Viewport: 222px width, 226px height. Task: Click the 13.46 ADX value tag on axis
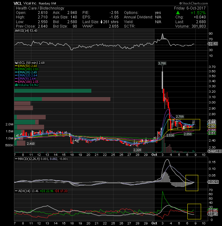pos(212,214)
